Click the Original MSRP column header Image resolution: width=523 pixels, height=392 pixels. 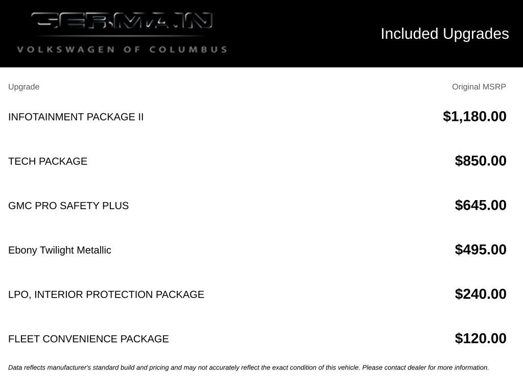[479, 87]
